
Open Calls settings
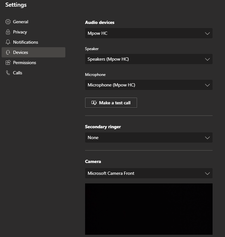[x=33, y=73]
